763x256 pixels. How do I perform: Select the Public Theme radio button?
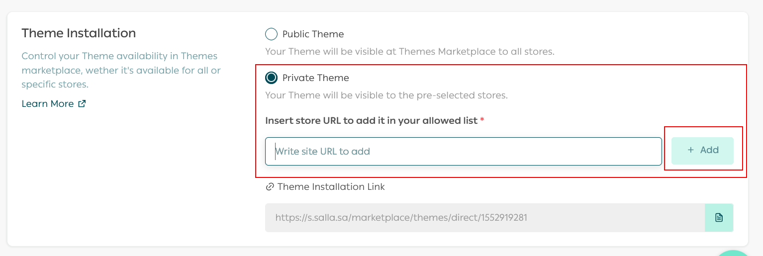(271, 34)
